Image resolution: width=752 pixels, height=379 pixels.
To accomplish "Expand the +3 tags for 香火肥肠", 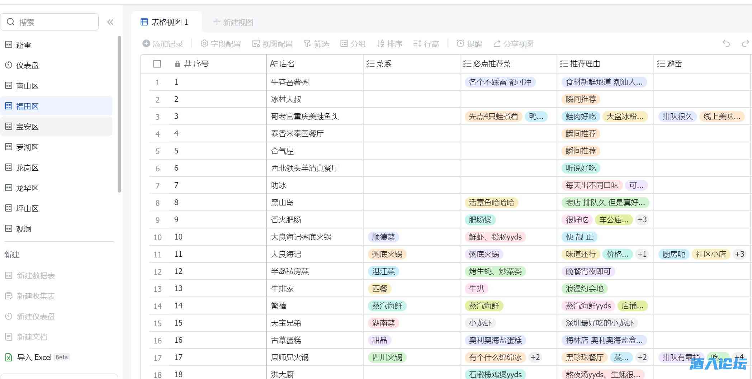I will click(642, 220).
